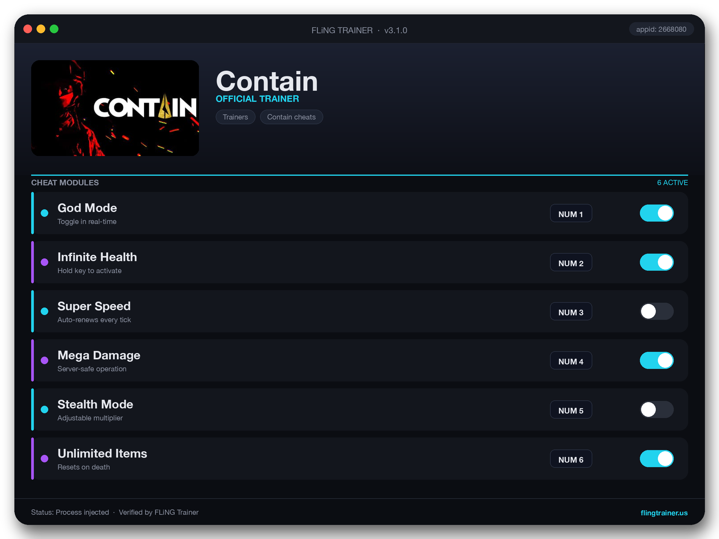The image size is (719, 539).
Task: Click the 'Hold key to activate' description
Action: tap(89, 271)
